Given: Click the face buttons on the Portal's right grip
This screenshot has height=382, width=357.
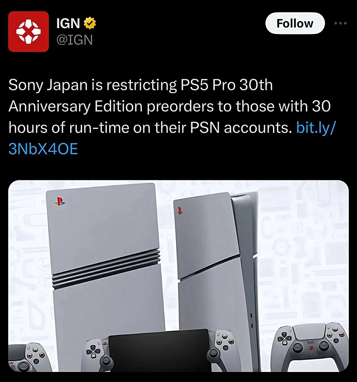Looking at the screenshot, I should pos(224,342).
